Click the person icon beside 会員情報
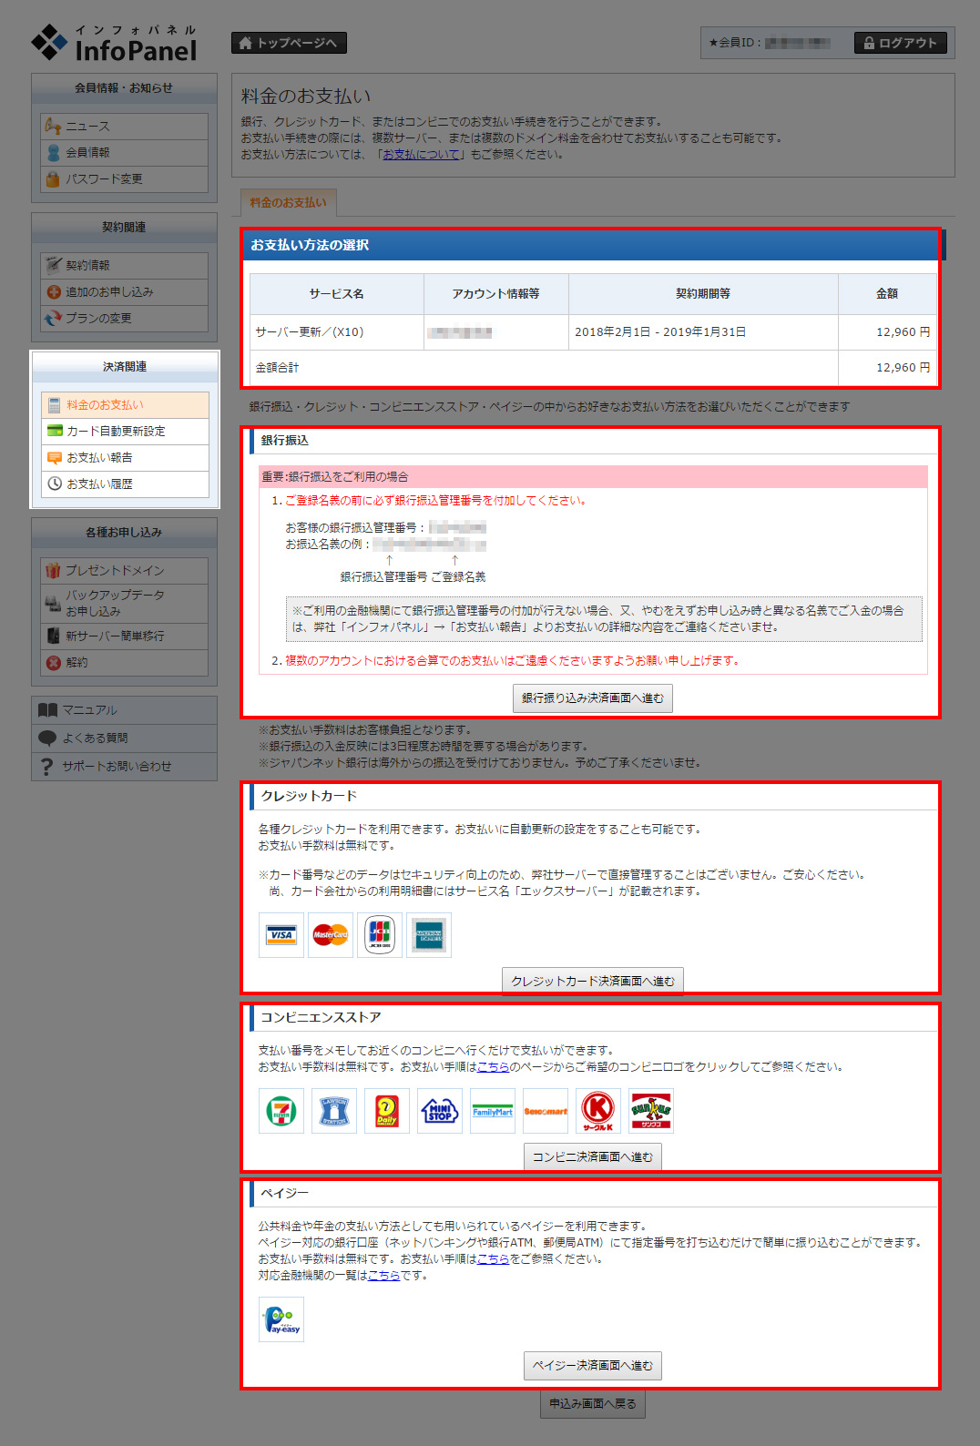 tap(53, 152)
